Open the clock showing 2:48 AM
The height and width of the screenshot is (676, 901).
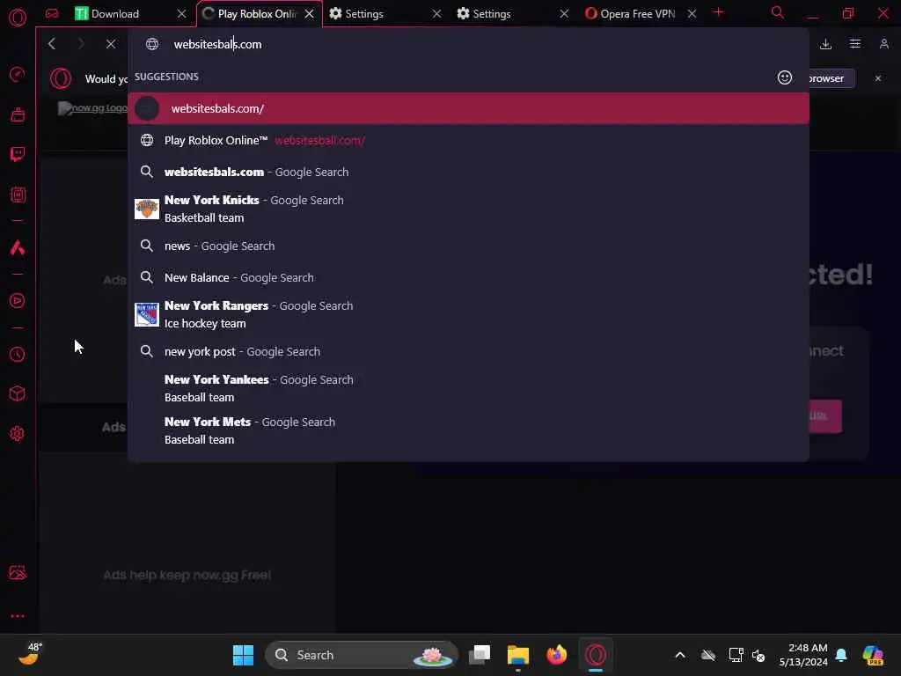pos(803,655)
